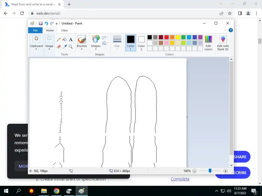The image size is (262, 196).
Task: Open Customize Quick Access Toolbar dropdown
Action: click(57, 24)
